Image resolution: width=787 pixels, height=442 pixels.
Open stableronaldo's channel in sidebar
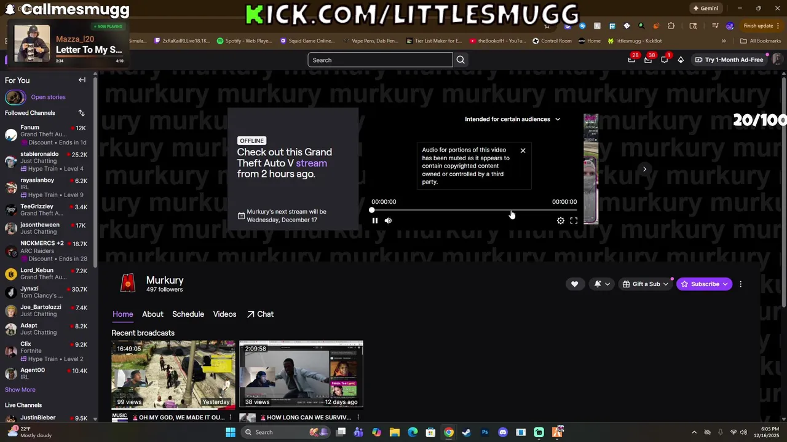(x=47, y=161)
